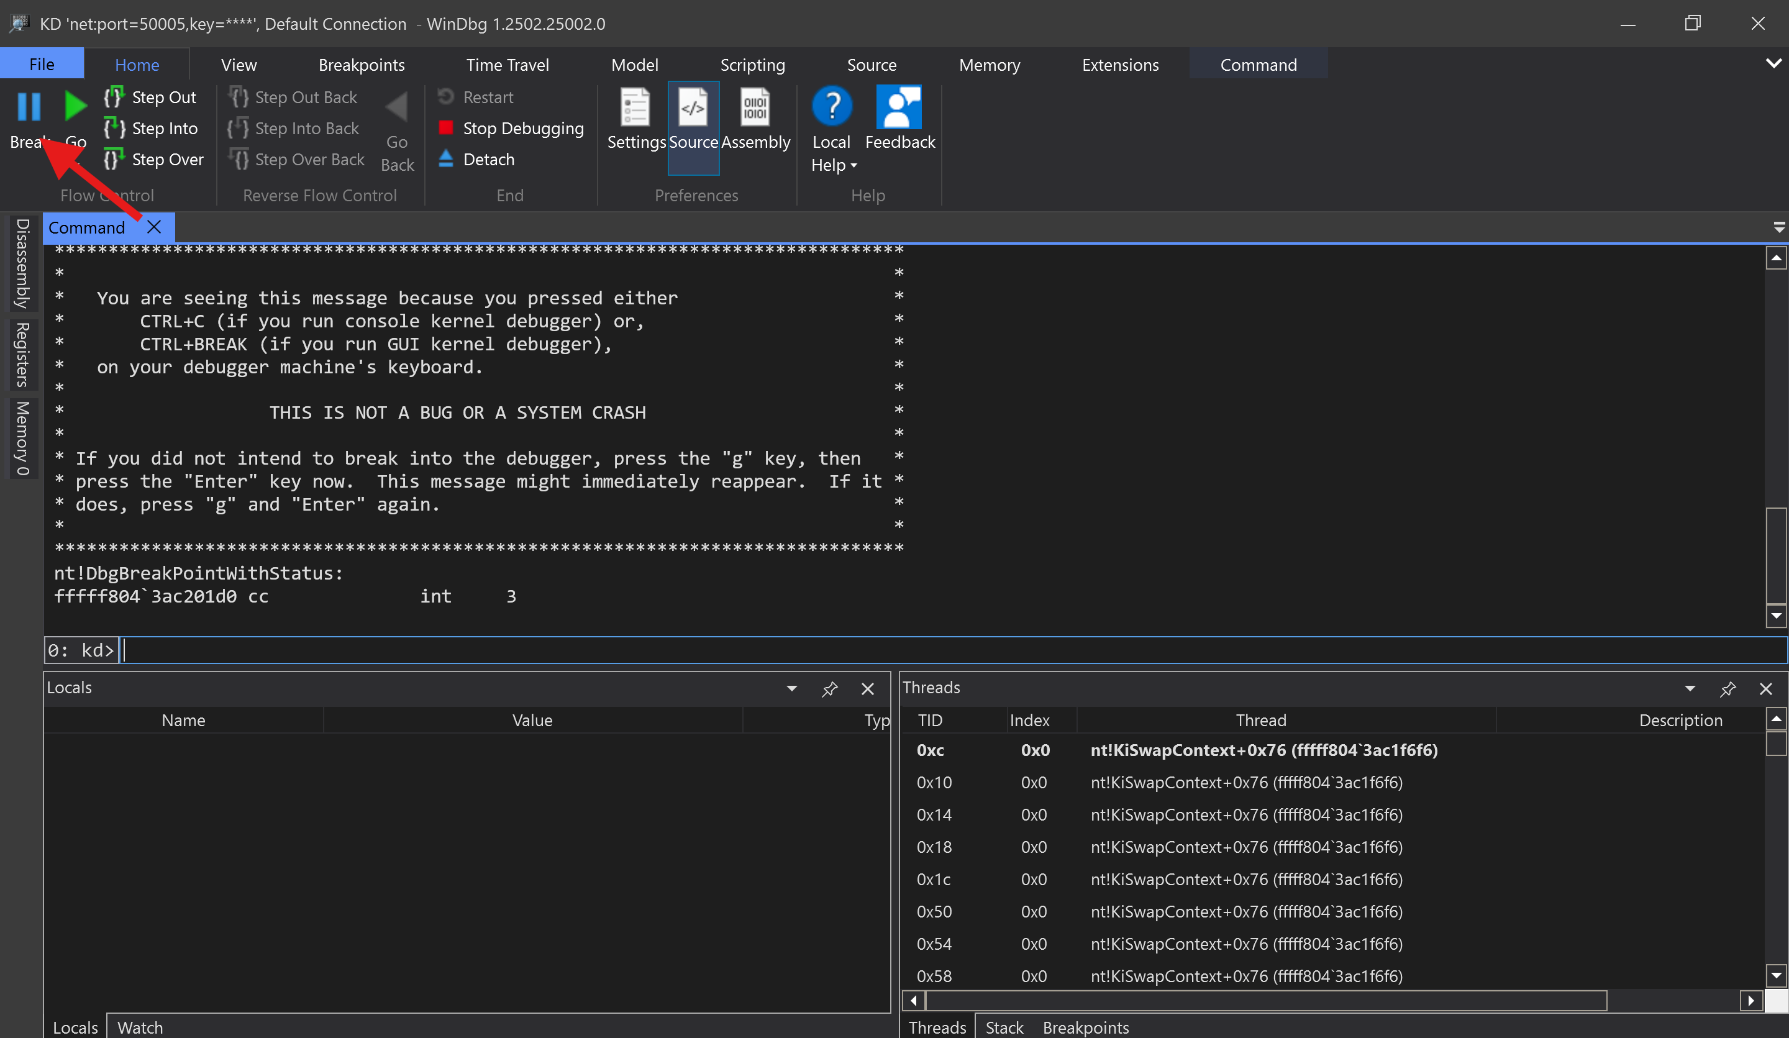Click the Step Over icon
This screenshot has height=1038, width=1789.
pos(114,159)
